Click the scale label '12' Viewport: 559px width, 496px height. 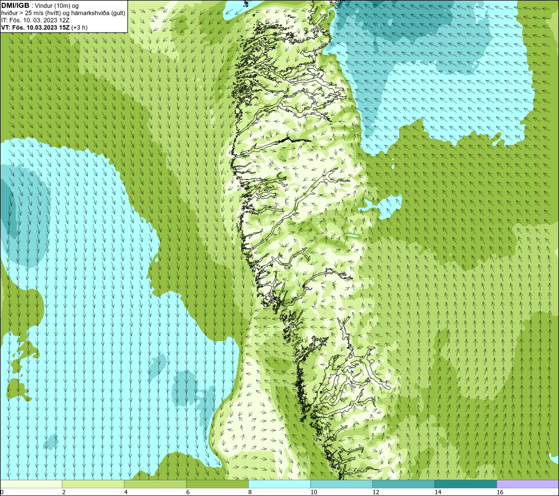pos(376,493)
